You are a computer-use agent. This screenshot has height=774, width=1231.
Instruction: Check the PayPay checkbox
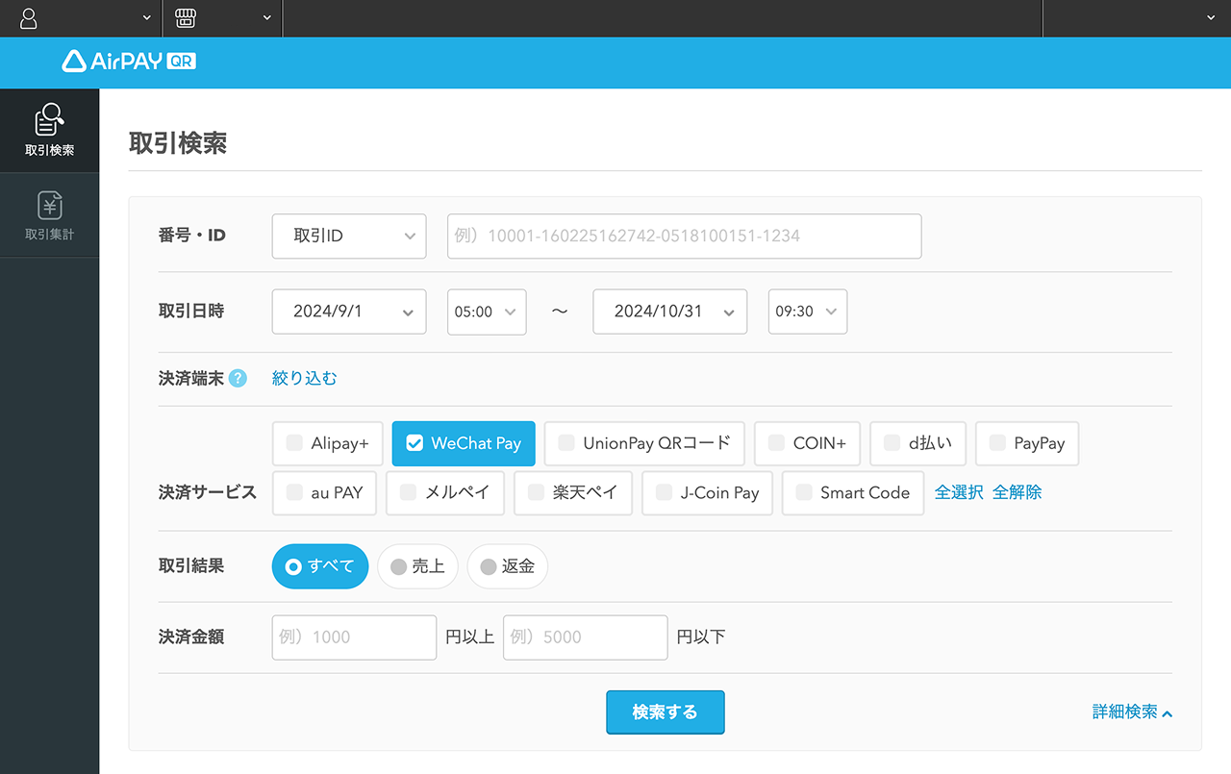(997, 443)
